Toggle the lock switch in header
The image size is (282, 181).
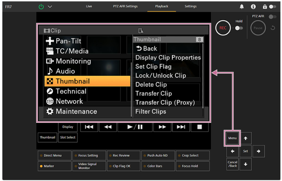point(273,7)
